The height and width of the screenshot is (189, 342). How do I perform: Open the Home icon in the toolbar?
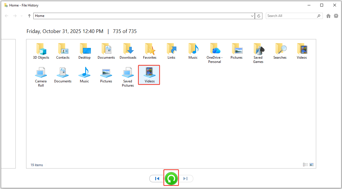tap(328, 16)
